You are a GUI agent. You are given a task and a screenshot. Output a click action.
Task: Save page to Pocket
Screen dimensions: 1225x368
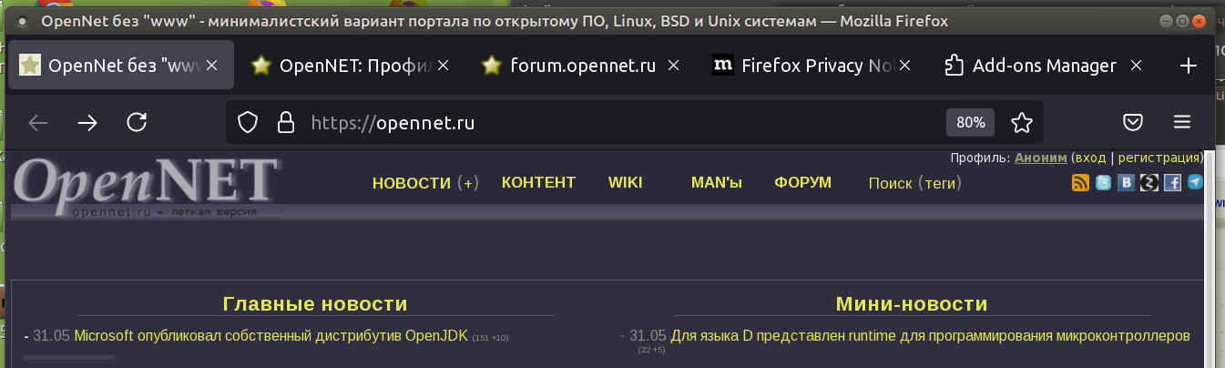pyautogui.click(x=1133, y=122)
